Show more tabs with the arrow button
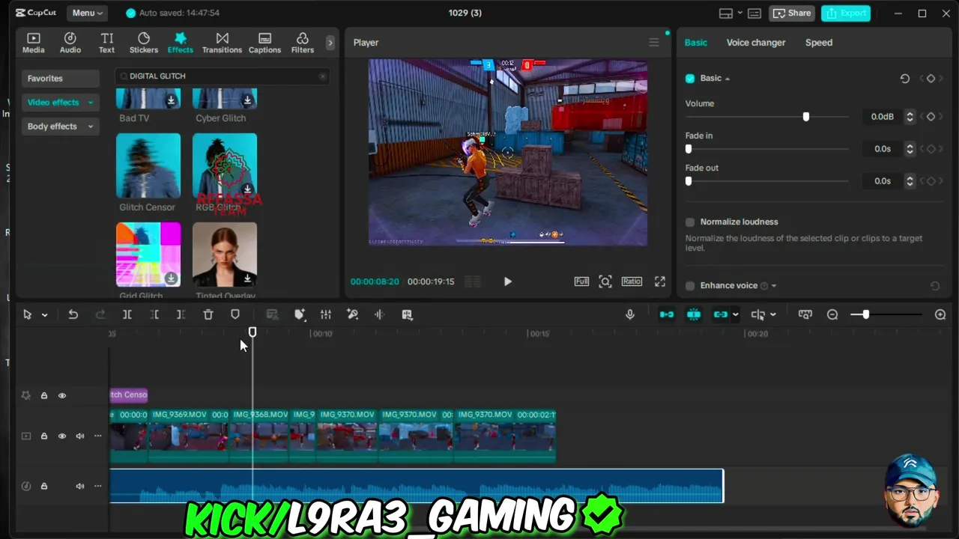959x539 pixels. pyautogui.click(x=330, y=43)
